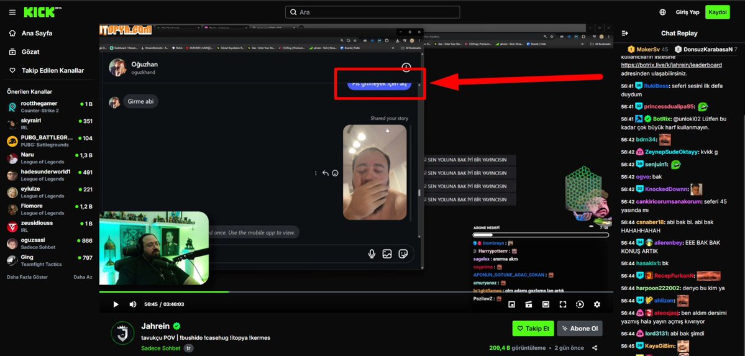Viewport: 745px width, 356px height.
Task: Open the Flomore channel
Action: tap(50, 209)
